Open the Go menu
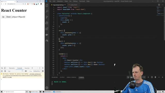The width and height of the screenshot is (165, 93). (x=70, y=1)
